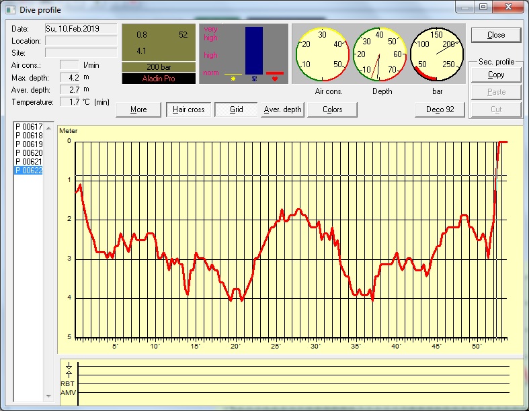The height and width of the screenshot is (411, 529).
Task: Click the yellow sun level bar
Action: pos(233,74)
